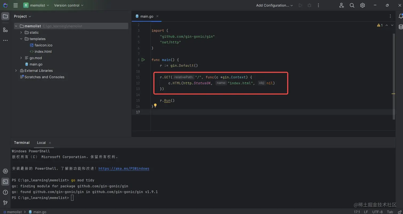Open the Version control dropdown
This screenshot has height=214, width=403.
coord(69,5)
